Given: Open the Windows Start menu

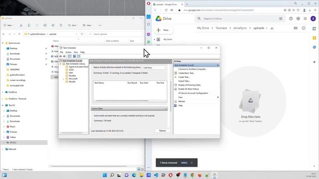Looking at the screenshot, I should 105,175.
